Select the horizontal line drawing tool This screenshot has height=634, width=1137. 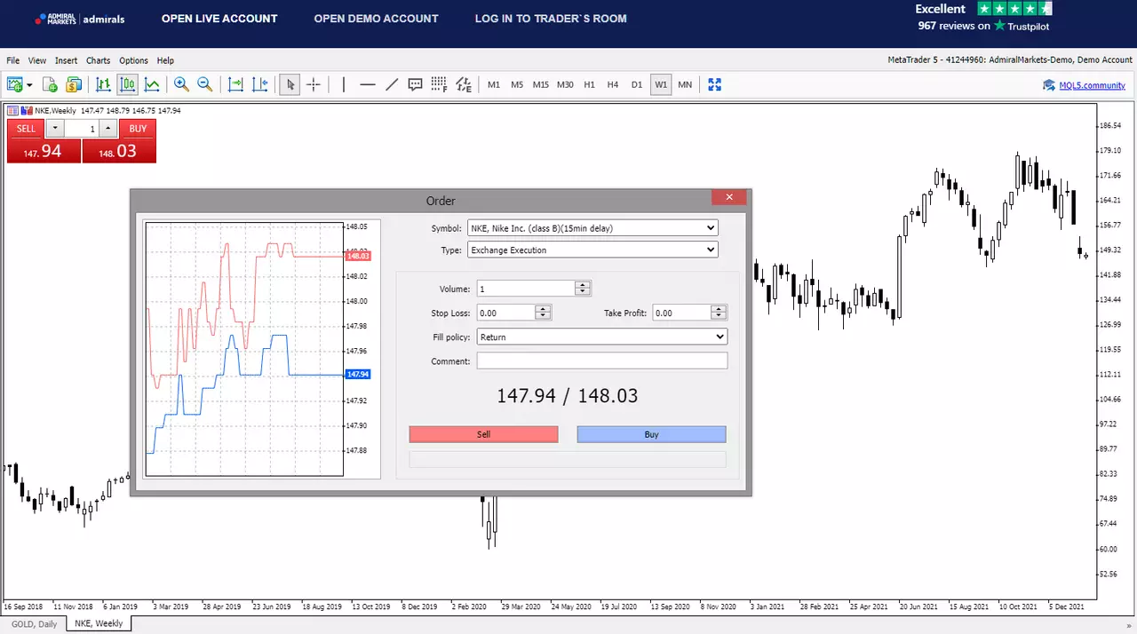click(368, 84)
